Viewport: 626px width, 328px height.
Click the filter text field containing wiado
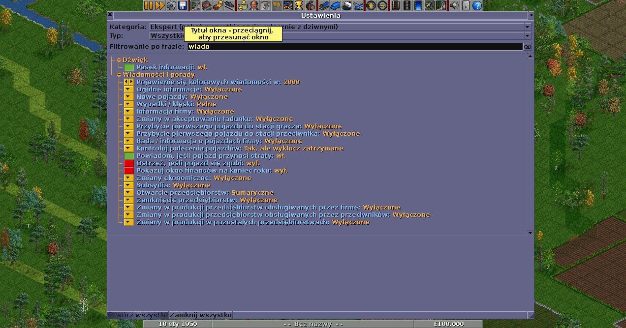[354, 47]
